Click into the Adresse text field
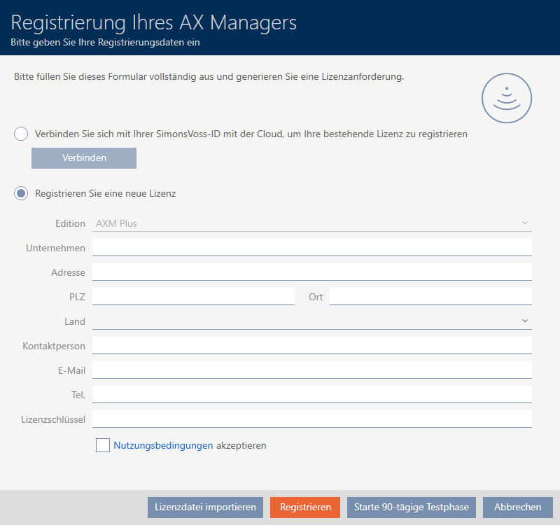The image size is (560, 525). (311, 272)
